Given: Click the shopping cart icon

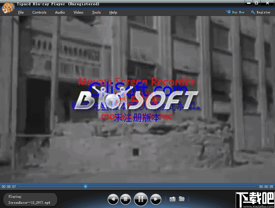Looking at the screenshot, I should (x=228, y=12).
